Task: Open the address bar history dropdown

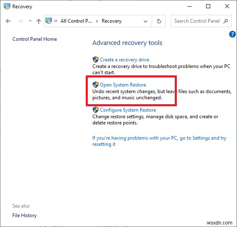Action: [x=145, y=21]
